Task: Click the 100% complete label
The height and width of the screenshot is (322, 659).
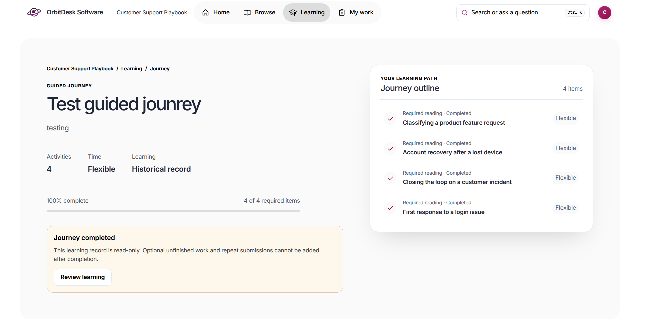Action: tap(67, 201)
